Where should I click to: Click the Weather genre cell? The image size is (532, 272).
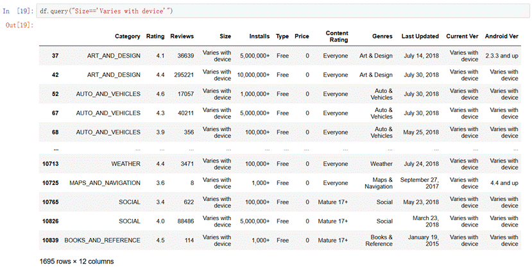pos(381,164)
